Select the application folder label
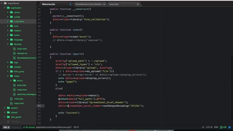Viewport: 233px width, 131px height. (x=16, y=8)
